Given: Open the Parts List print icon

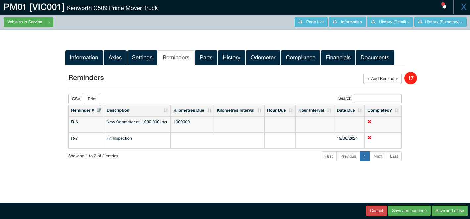Looking at the screenshot, I should coord(301,22).
